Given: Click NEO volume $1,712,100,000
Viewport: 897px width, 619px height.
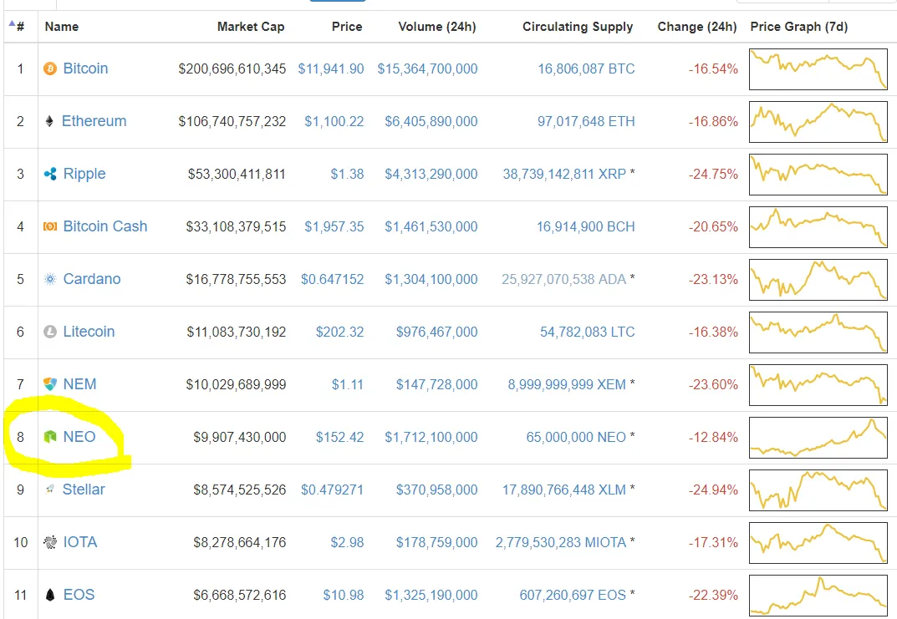Looking at the screenshot, I should click(x=431, y=437).
